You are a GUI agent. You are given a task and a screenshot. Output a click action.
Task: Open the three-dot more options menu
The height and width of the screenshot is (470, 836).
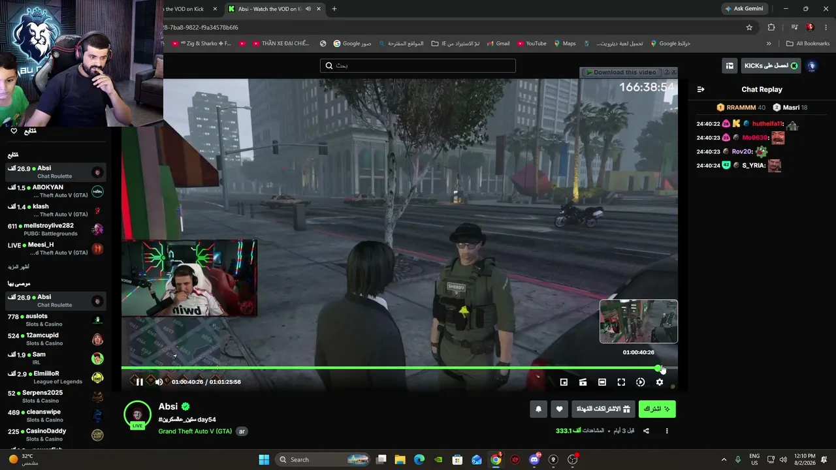coord(667,431)
